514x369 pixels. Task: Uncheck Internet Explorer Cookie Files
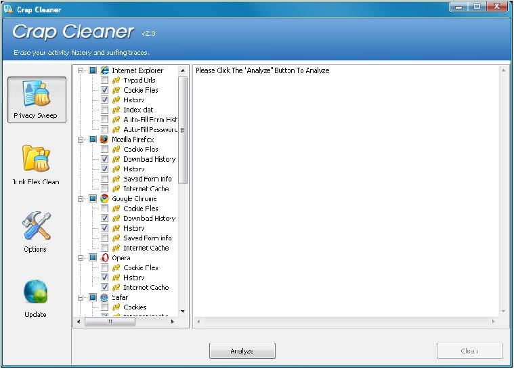tap(104, 90)
